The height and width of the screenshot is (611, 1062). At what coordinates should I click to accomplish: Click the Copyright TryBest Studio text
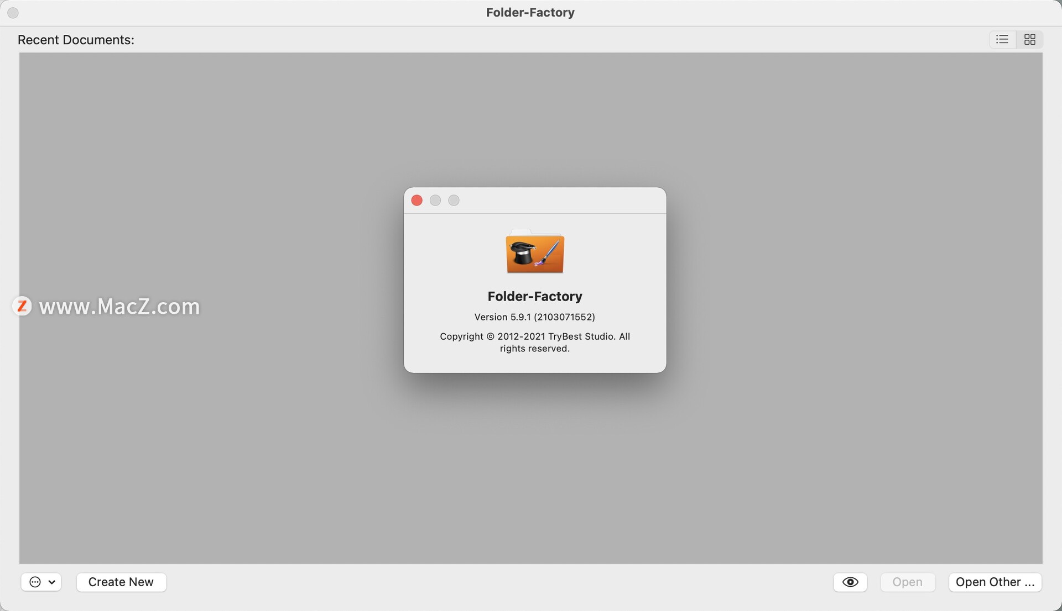point(535,343)
